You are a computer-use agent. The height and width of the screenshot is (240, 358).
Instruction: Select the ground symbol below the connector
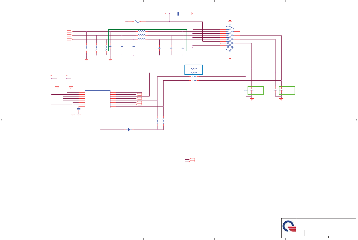pos(230,58)
